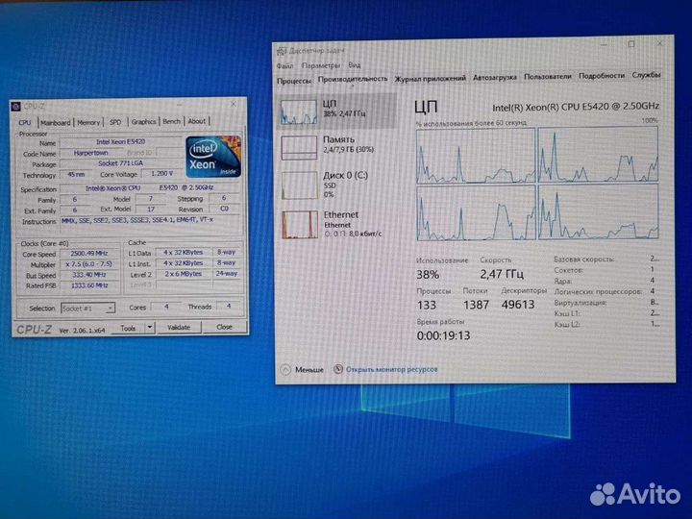
Task: Open the Tools dropdown arrow in CPU-Z
Action: (150, 328)
